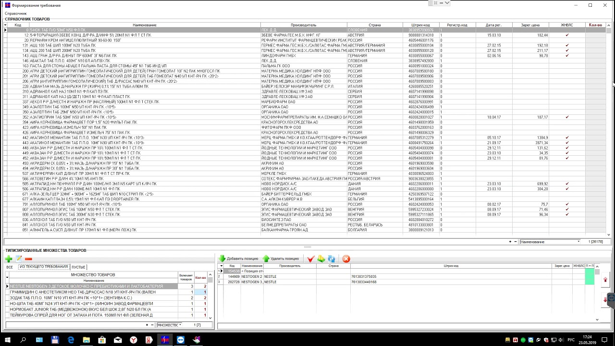
Task: Click the goods table vertical scrollbar
Action: tap(609, 130)
